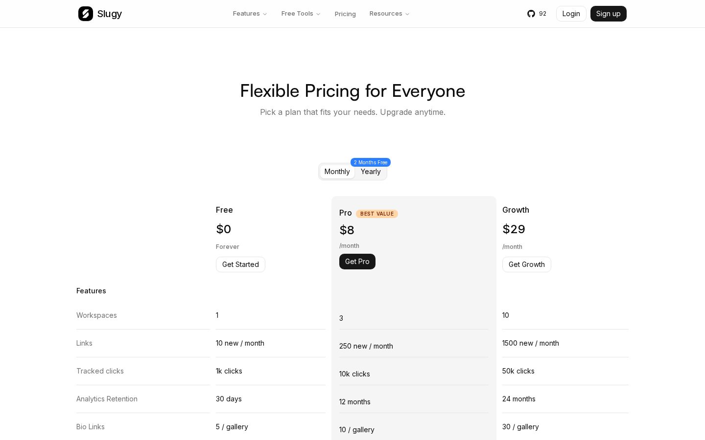Click Get Started on Free plan
This screenshot has width=705, height=440.
point(240,264)
